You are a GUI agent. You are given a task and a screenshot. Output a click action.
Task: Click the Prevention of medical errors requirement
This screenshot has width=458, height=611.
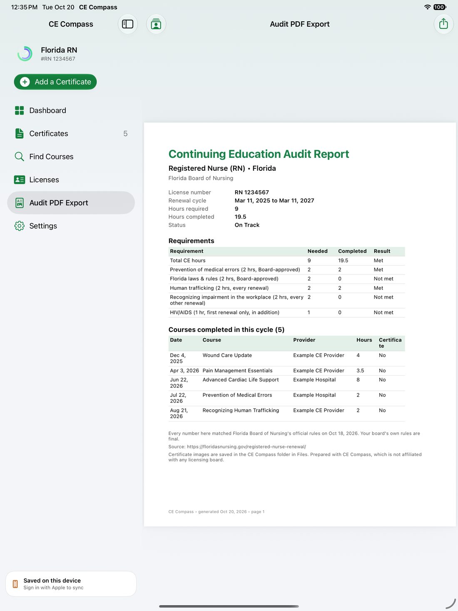click(235, 270)
